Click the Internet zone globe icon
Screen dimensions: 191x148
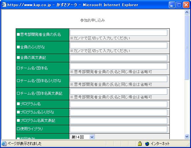pyautogui.click(x=147, y=144)
